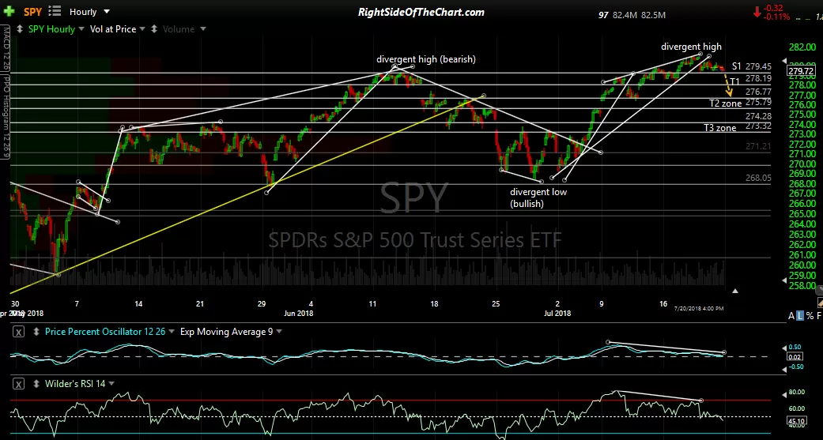Close the Price Percent Oscillator pane

(18, 332)
